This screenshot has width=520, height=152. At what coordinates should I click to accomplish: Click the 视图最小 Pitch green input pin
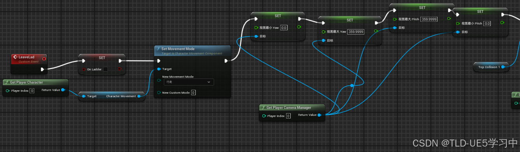pos(458,23)
